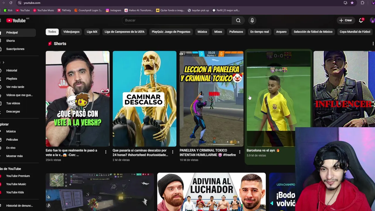Select 'Copa Mundial de Fútbol' chip
The height and width of the screenshot is (211, 375).
click(355, 32)
